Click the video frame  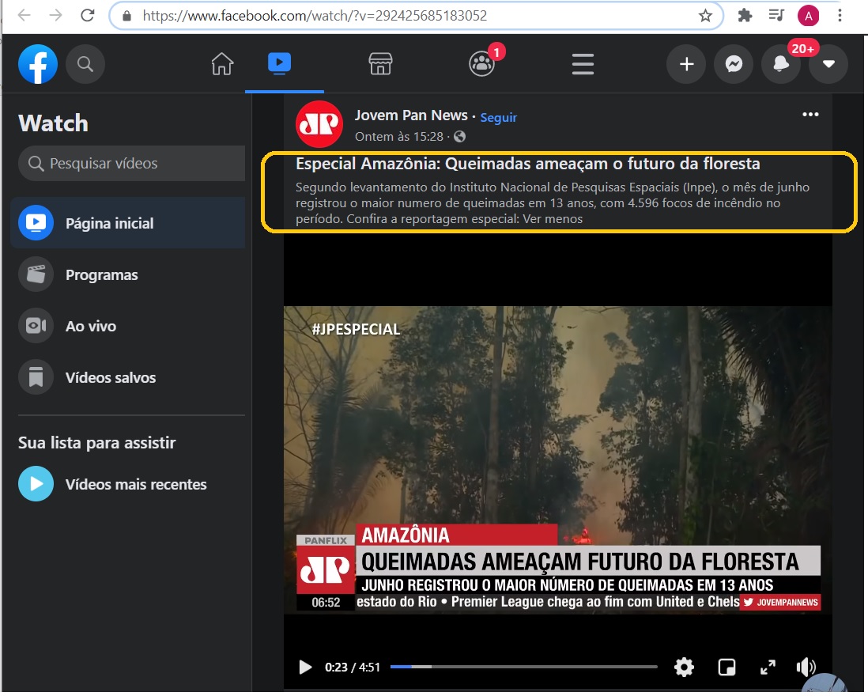[x=558, y=460]
